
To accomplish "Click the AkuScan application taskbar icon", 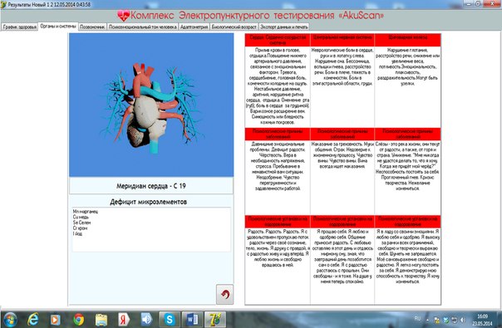I will pos(215,320).
